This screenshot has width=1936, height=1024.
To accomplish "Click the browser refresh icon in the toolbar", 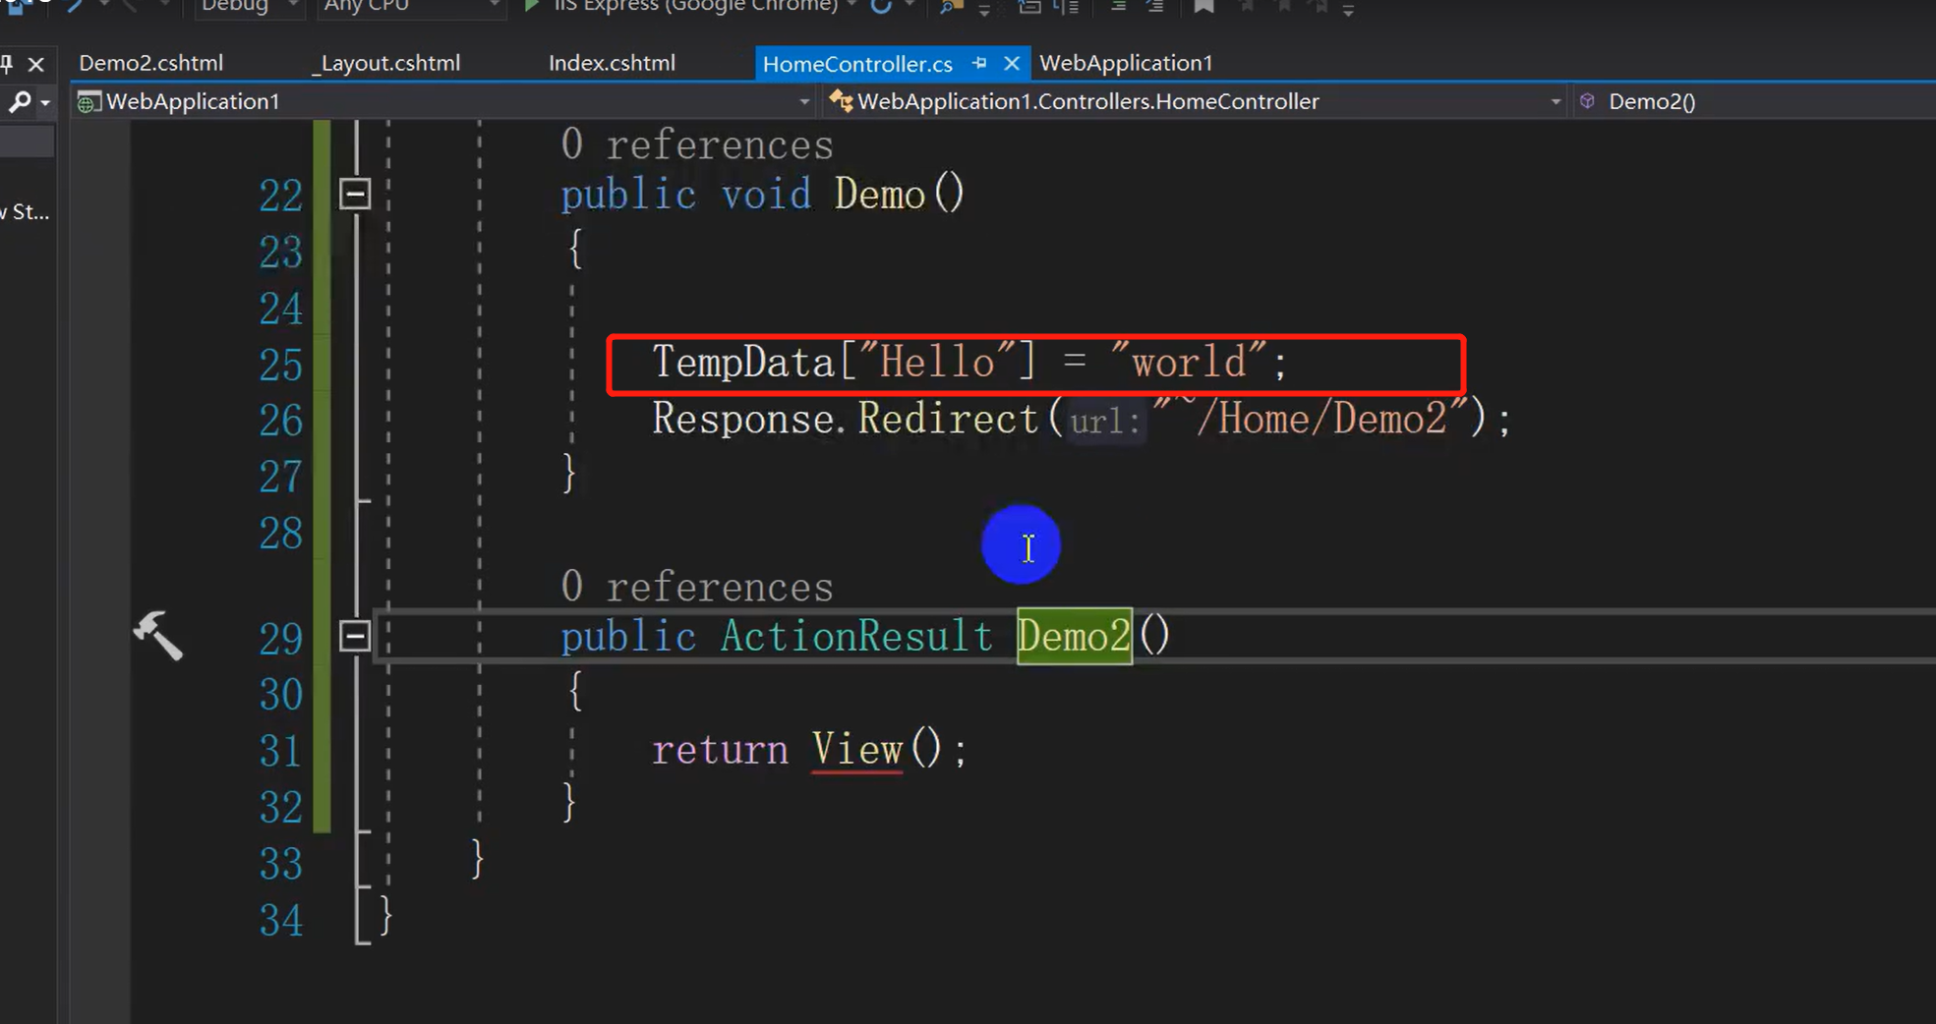I will [x=881, y=6].
